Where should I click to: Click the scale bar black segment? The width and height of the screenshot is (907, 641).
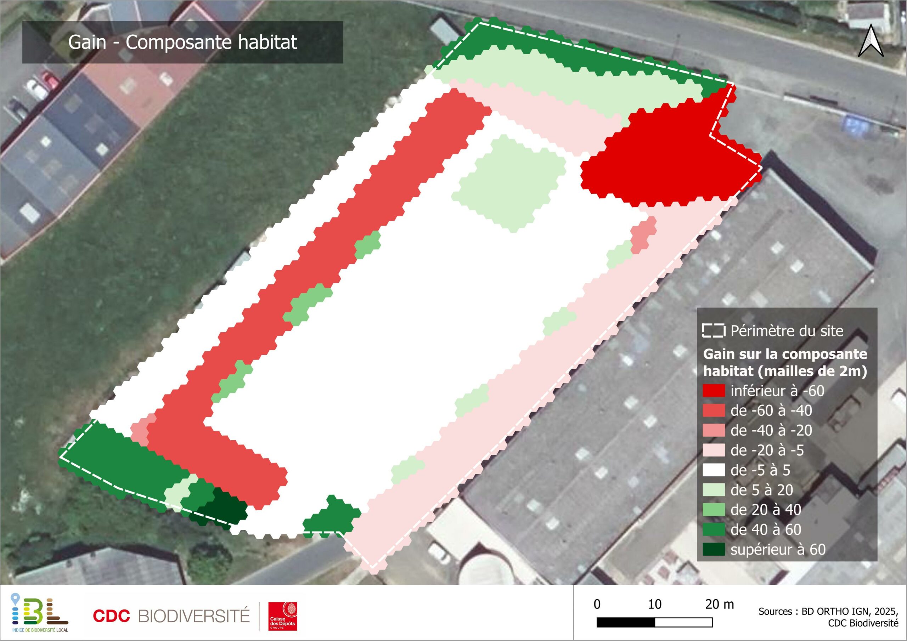click(625, 623)
